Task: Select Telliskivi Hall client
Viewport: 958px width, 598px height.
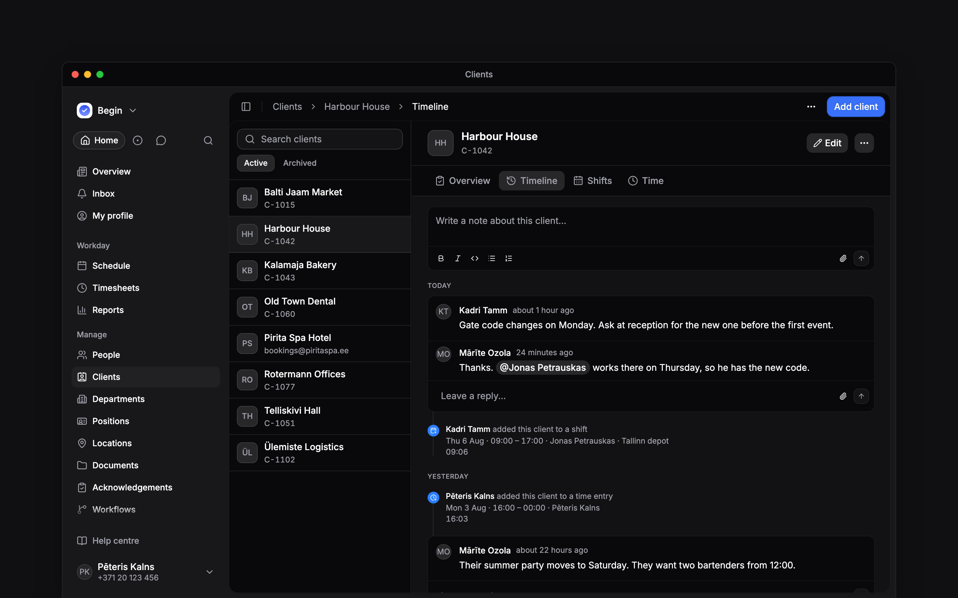Action: point(320,416)
